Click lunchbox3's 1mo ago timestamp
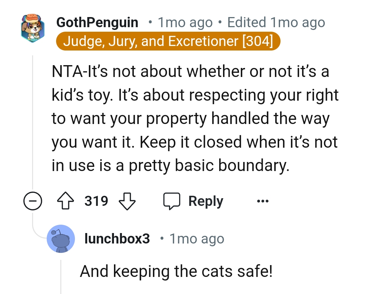The width and height of the screenshot is (376, 294). pos(197,239)
